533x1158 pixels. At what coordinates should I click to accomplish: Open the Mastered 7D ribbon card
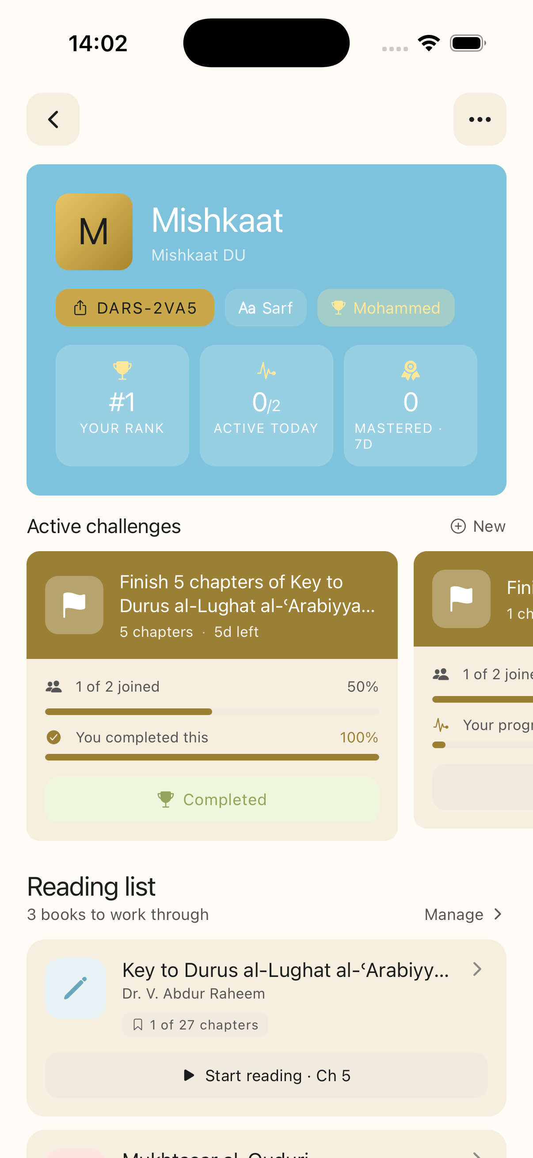(x=410, y=405)
